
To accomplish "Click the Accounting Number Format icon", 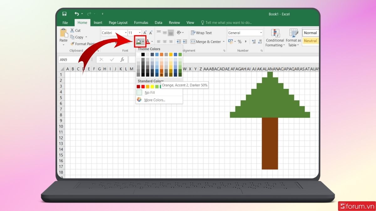I will [x=230, y=42].
